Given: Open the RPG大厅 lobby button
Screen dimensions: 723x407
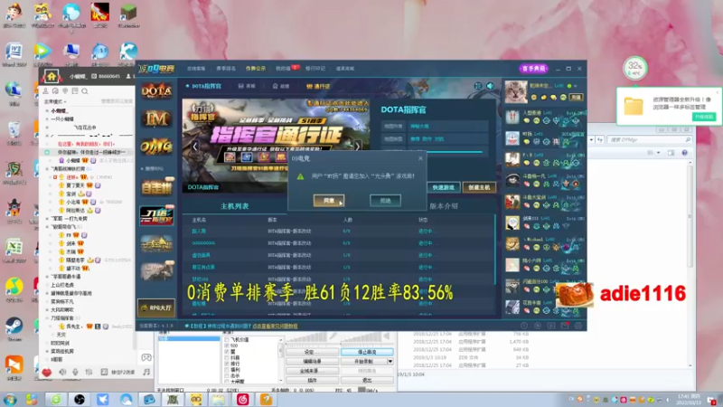Looking at the screenshot, I should (156, 308).
